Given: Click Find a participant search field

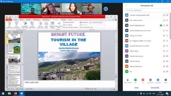Looking at the screenshot, I should click(147, 10).
